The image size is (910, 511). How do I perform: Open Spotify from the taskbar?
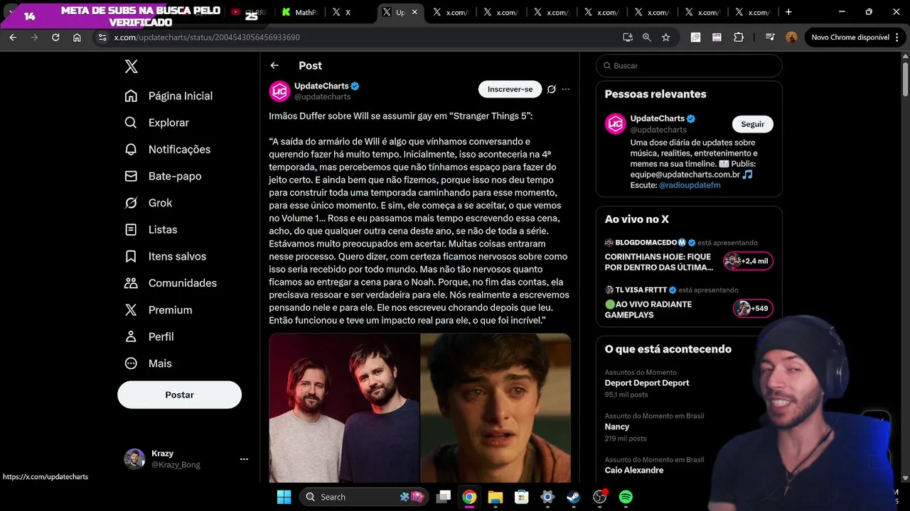(x=626, y=497)
